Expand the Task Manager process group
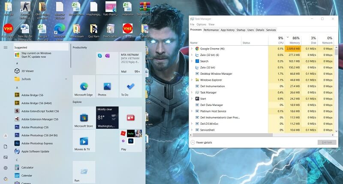 [x=192, y=93]
